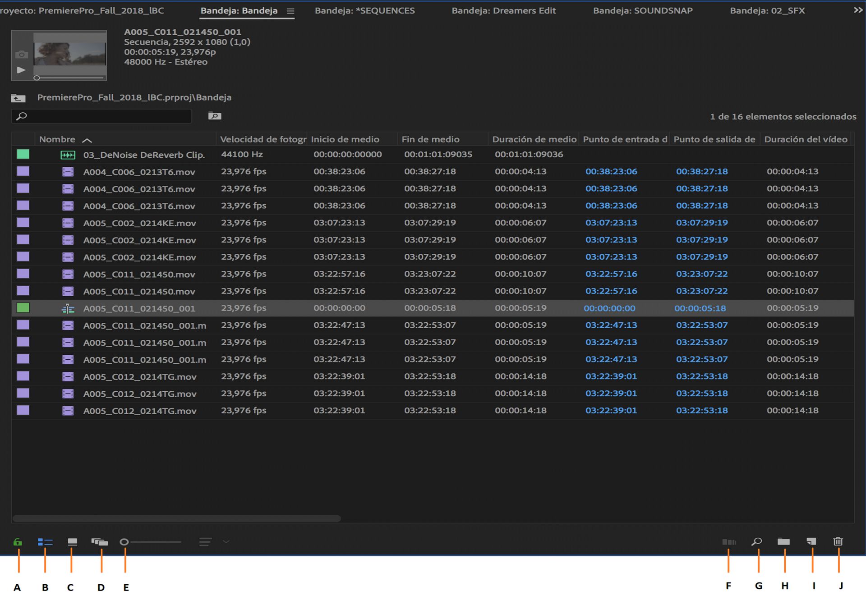Click the thumbnail zoom slider handle
Screen dimensions: 866x609
(x=124, y=542)
